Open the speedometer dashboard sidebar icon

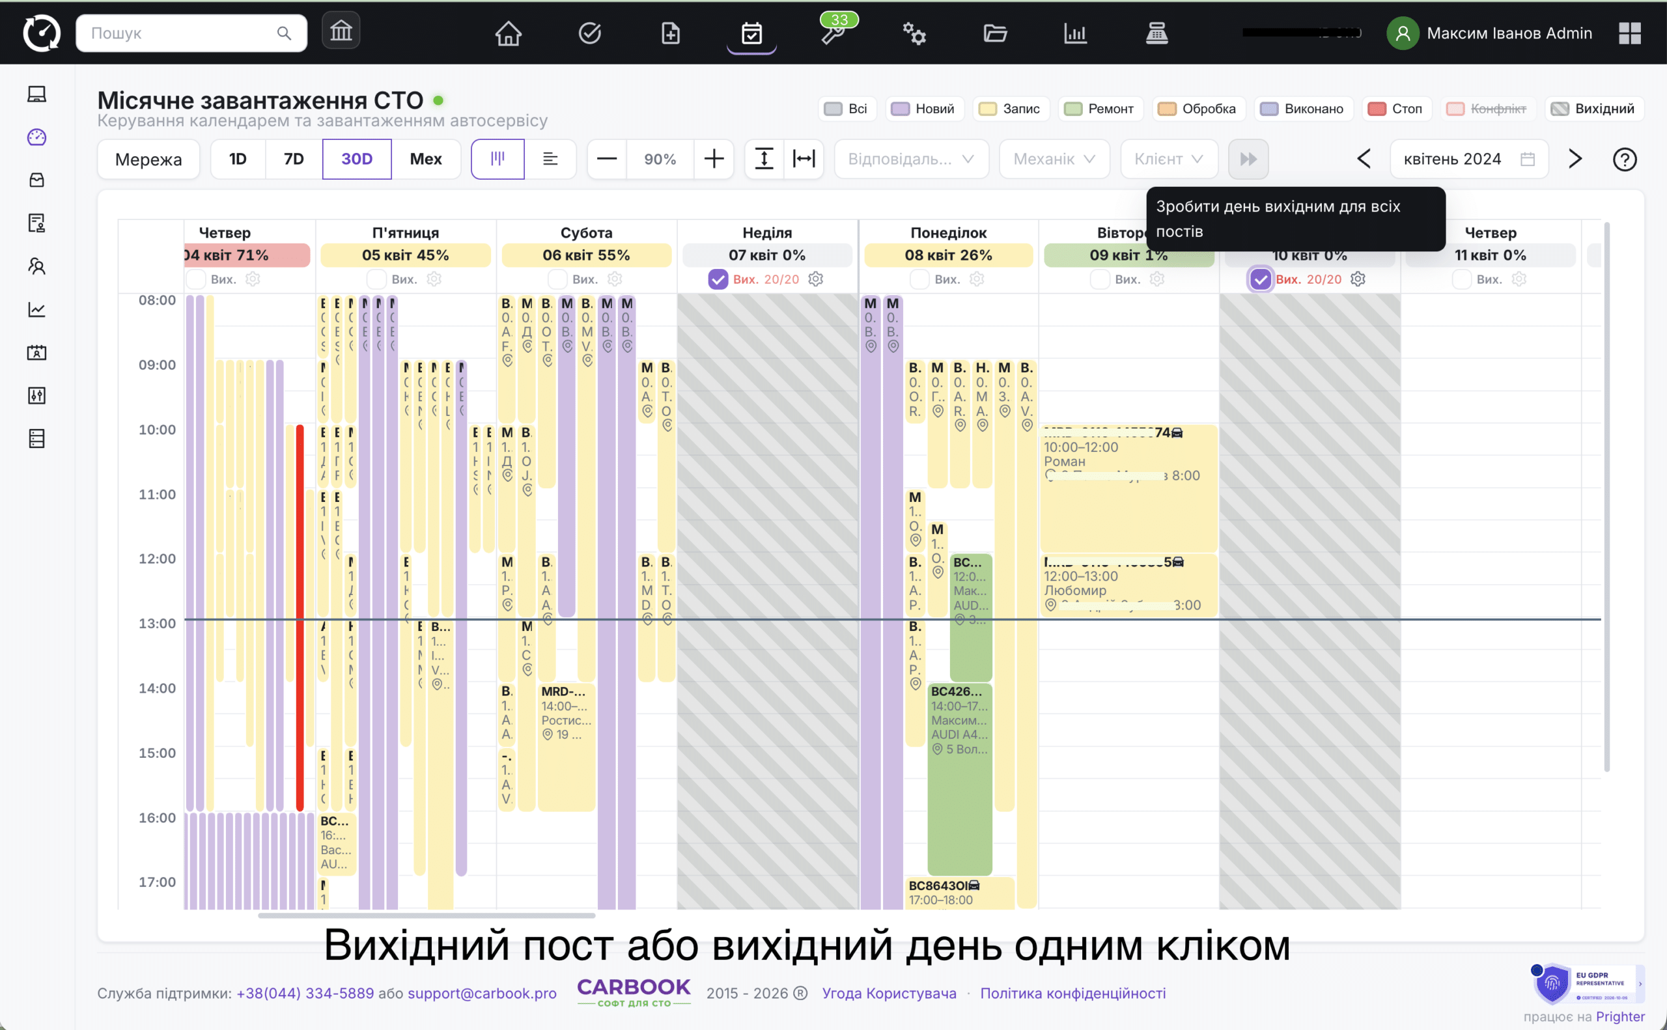tap(36, 137)
